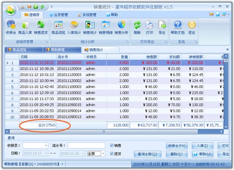This screenshot has height=170, width=234.
Task: Select row dated 2010-11-10 12:42:40
Action: pyautogui.click(x=114, y=87)
